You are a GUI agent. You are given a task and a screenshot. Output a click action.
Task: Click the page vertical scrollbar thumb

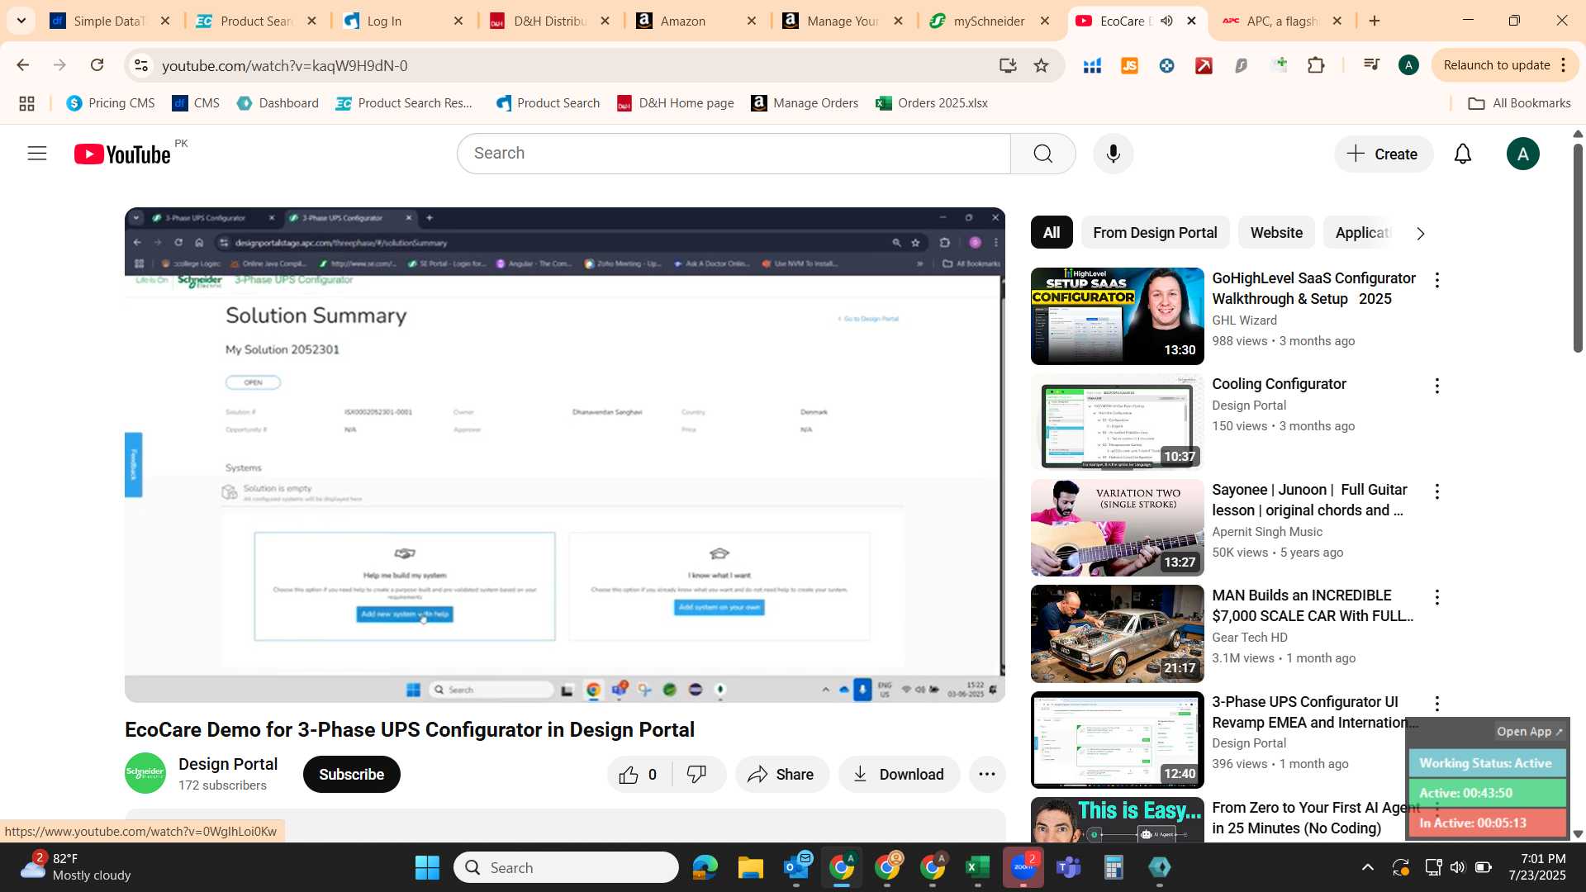point(1577,248)
